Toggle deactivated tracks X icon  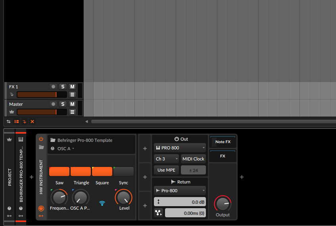click(33, 122)
